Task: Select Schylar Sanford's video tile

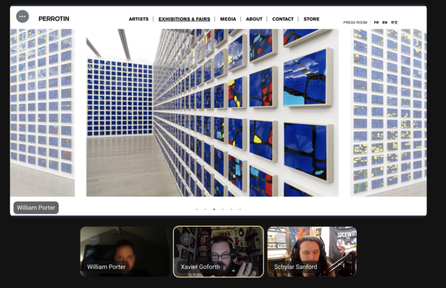Action: pyautogui.click(x=312, y=252)
